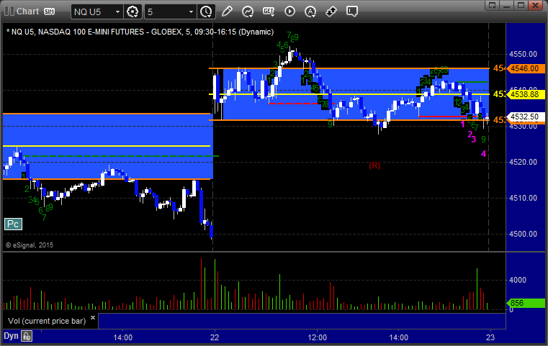
Task: Close the chart window
Action: 536,5
